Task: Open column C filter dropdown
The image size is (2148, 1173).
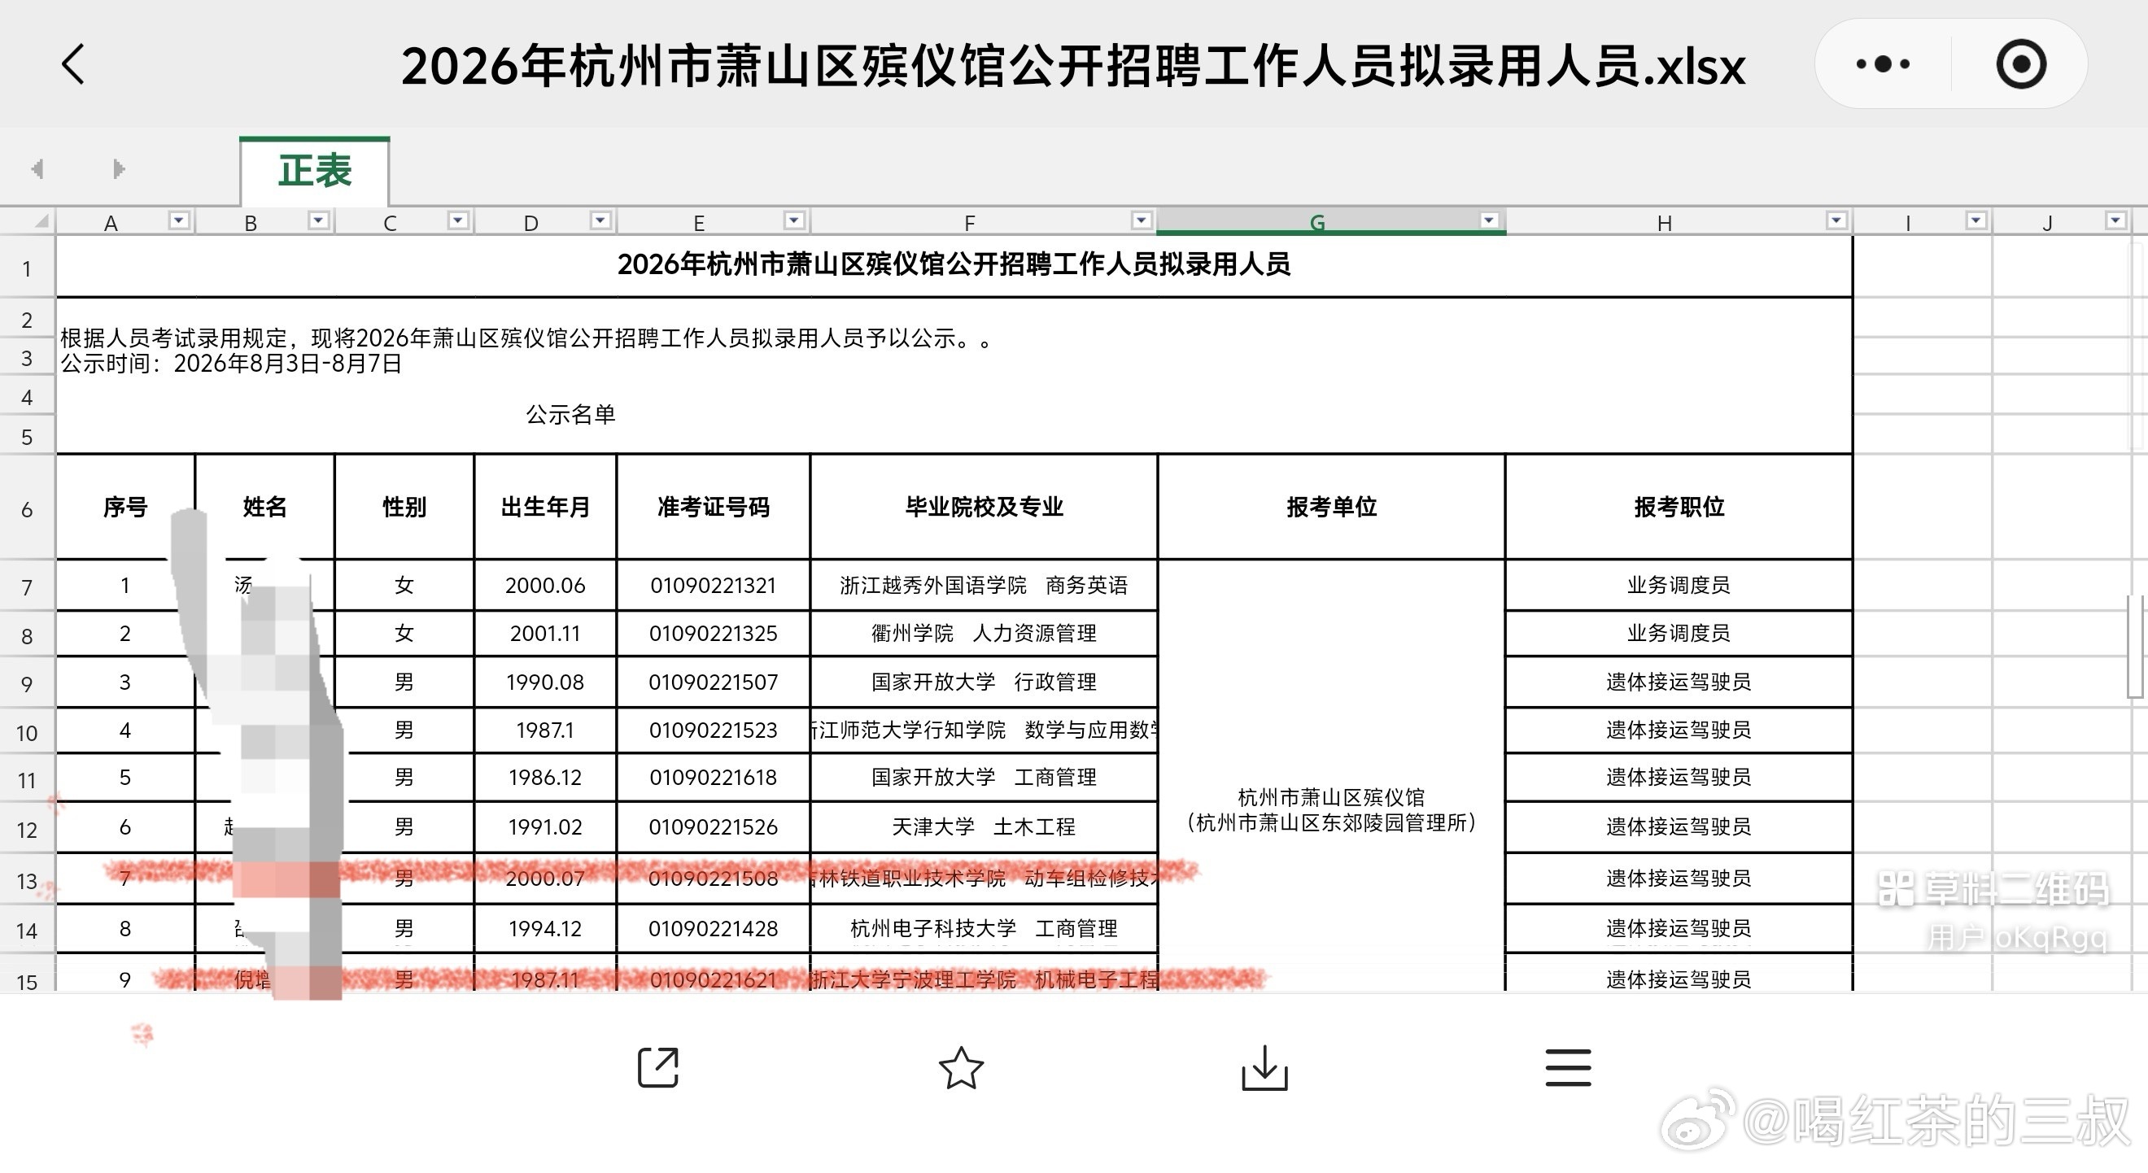Action: click(458, 221)
